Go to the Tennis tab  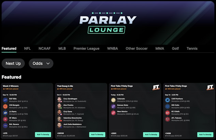pyautogui.click(x=192, y=48)
